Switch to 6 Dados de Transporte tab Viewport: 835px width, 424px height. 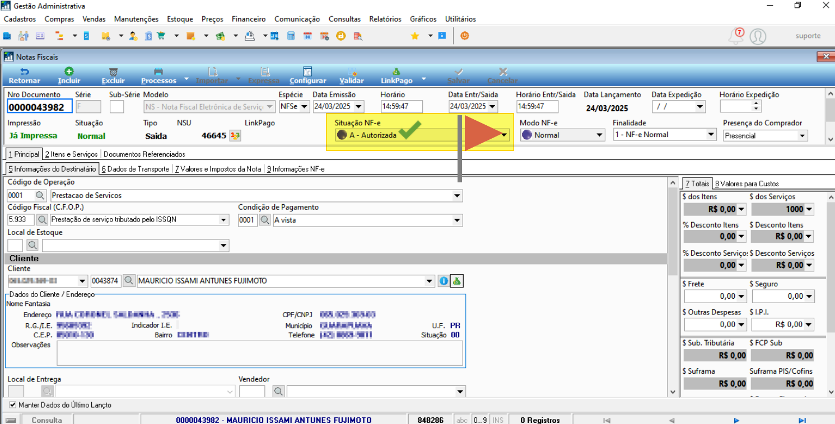[x=136, y=168]
